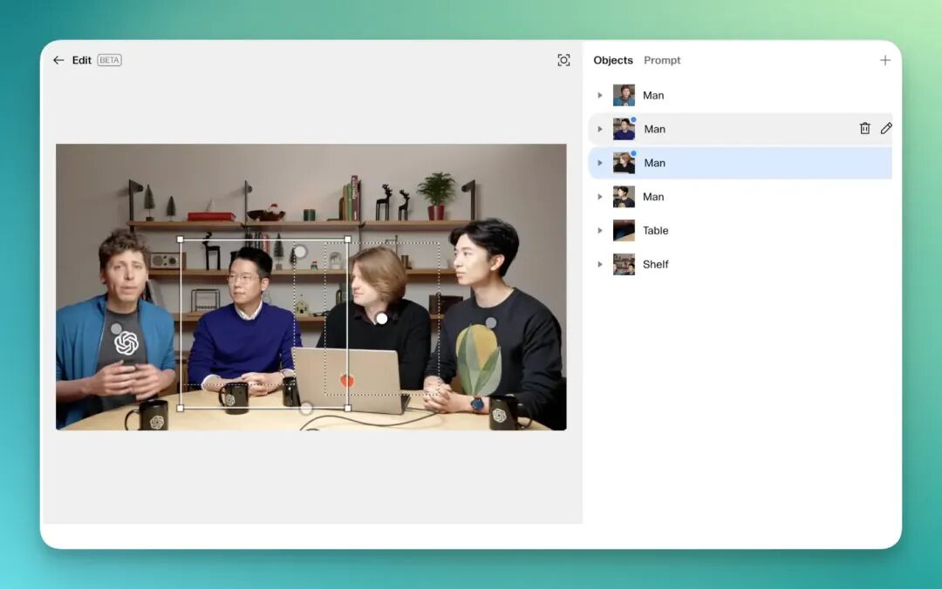The height and width of the screenshot is (589, 942).
Task: Click the gray dot on the table edge
Action: coord(306,409)
